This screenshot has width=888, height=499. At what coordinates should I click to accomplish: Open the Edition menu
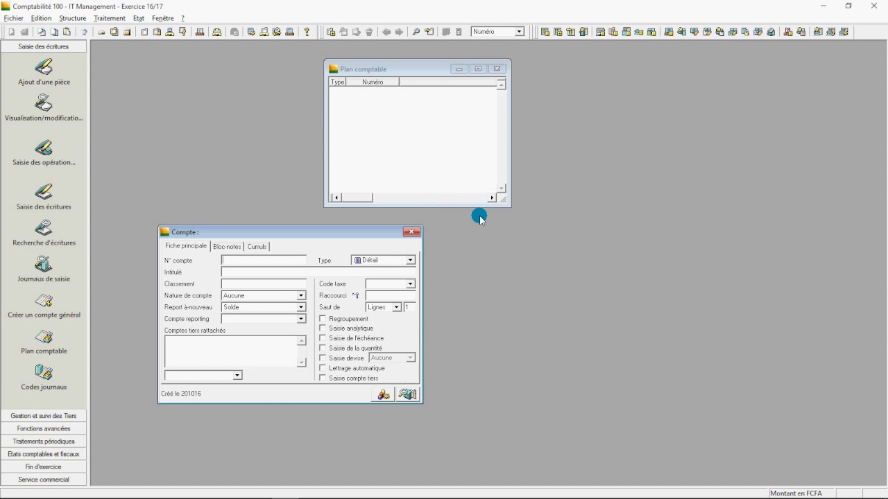point(42,18)
